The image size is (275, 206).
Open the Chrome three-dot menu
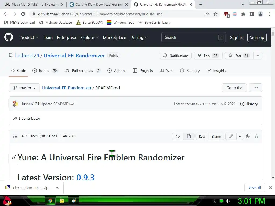click(269, 14)
